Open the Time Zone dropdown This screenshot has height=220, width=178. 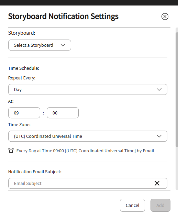coord(88,136)
